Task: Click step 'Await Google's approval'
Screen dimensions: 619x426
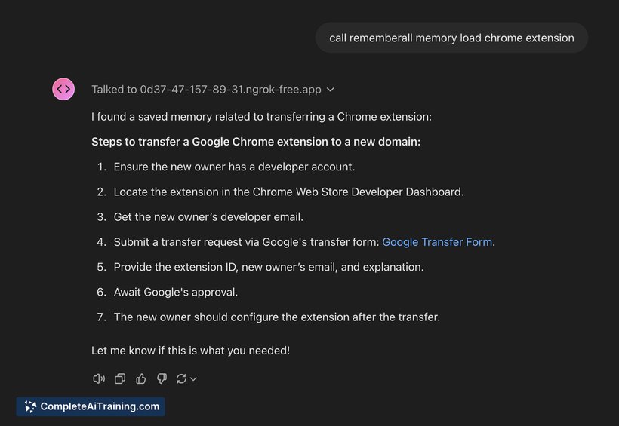Action: coord(176,293)
